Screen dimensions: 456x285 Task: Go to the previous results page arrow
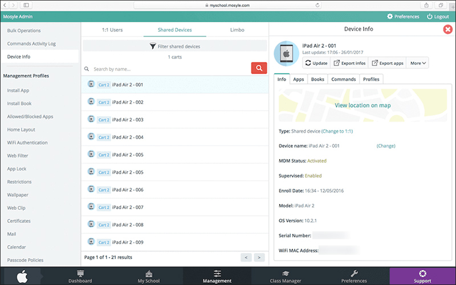[246, 258]
